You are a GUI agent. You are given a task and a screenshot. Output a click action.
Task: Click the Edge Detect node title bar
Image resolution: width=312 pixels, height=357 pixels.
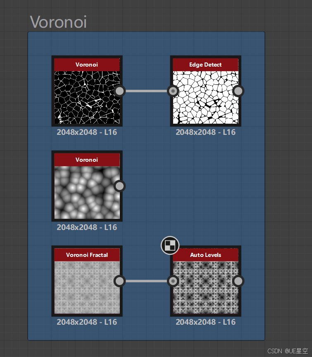(205, 65)
